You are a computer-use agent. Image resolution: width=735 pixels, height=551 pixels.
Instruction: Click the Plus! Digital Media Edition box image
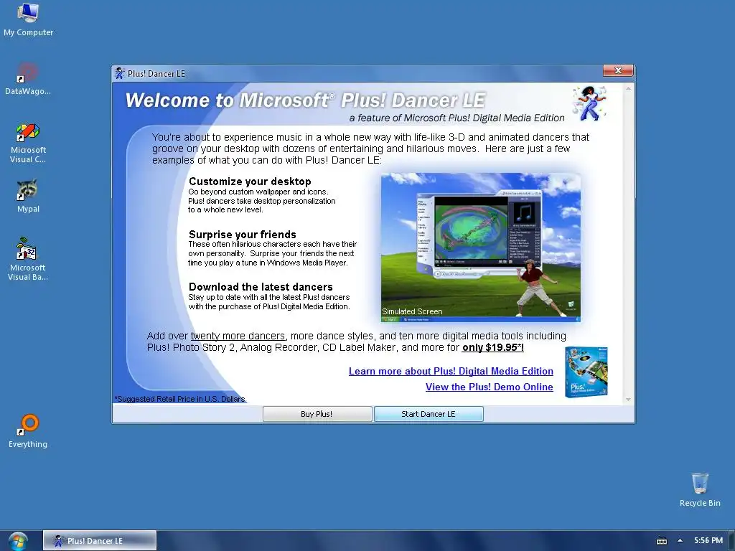tap(586, 372)
